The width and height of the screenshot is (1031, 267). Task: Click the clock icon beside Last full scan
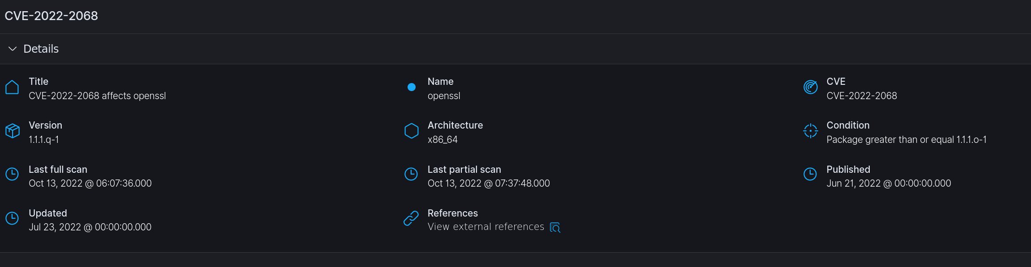[12, 174]
